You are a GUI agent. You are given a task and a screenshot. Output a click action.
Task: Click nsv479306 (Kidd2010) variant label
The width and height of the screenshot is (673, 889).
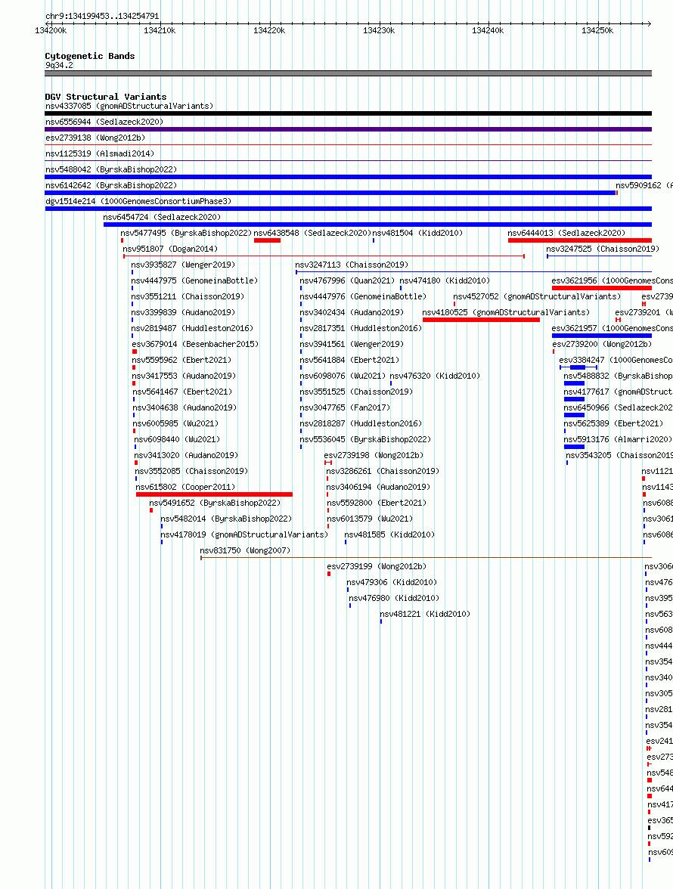(x=392, y=582)
